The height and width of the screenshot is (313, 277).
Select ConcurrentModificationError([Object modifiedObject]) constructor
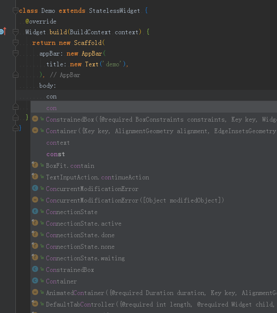click(154, 200)
